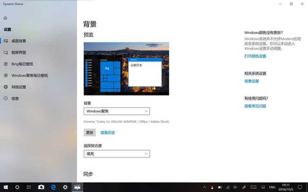
Task: Open the Task View taskbar button
Action: pos(29,187)
